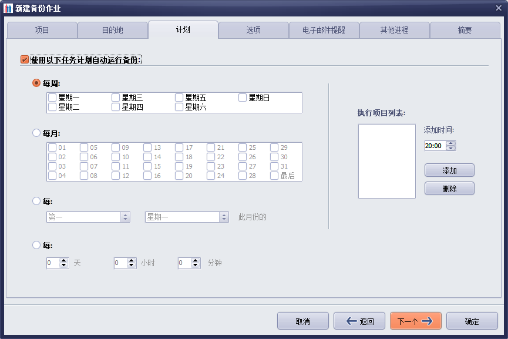This screenshot has height=339, width=508.
Task: Click the 20:00 time field
Action: pyautogui.click(x=435, y=146)
